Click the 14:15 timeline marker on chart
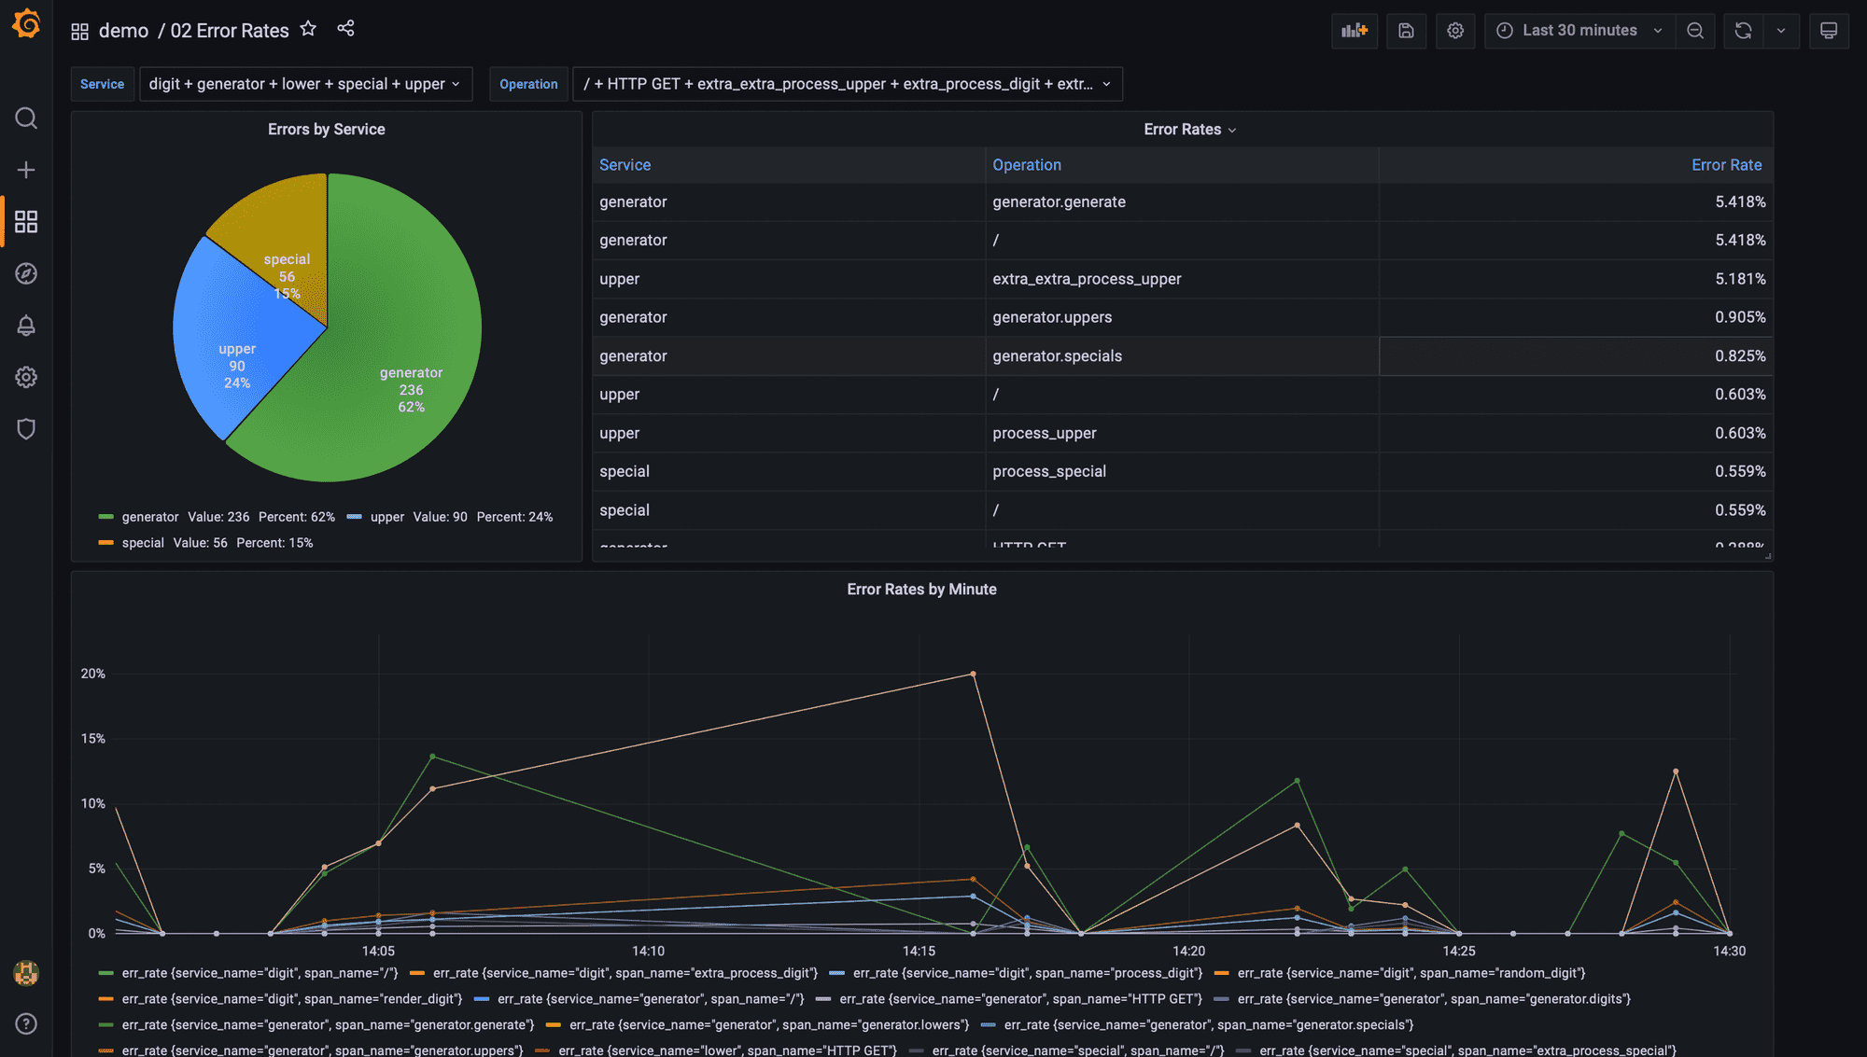 (919, 950)
